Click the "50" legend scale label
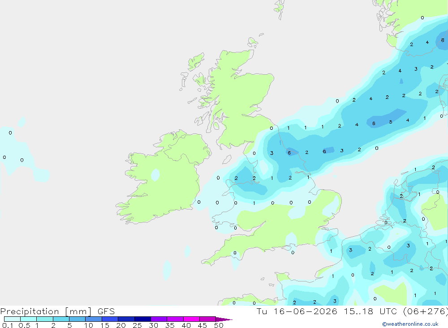 219,325
